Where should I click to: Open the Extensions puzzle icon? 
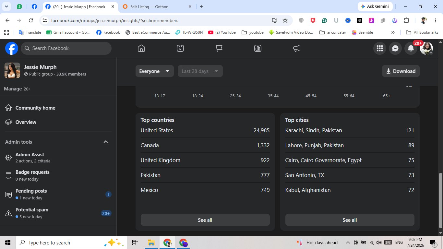pyautogui.click(x=406, y=20)
